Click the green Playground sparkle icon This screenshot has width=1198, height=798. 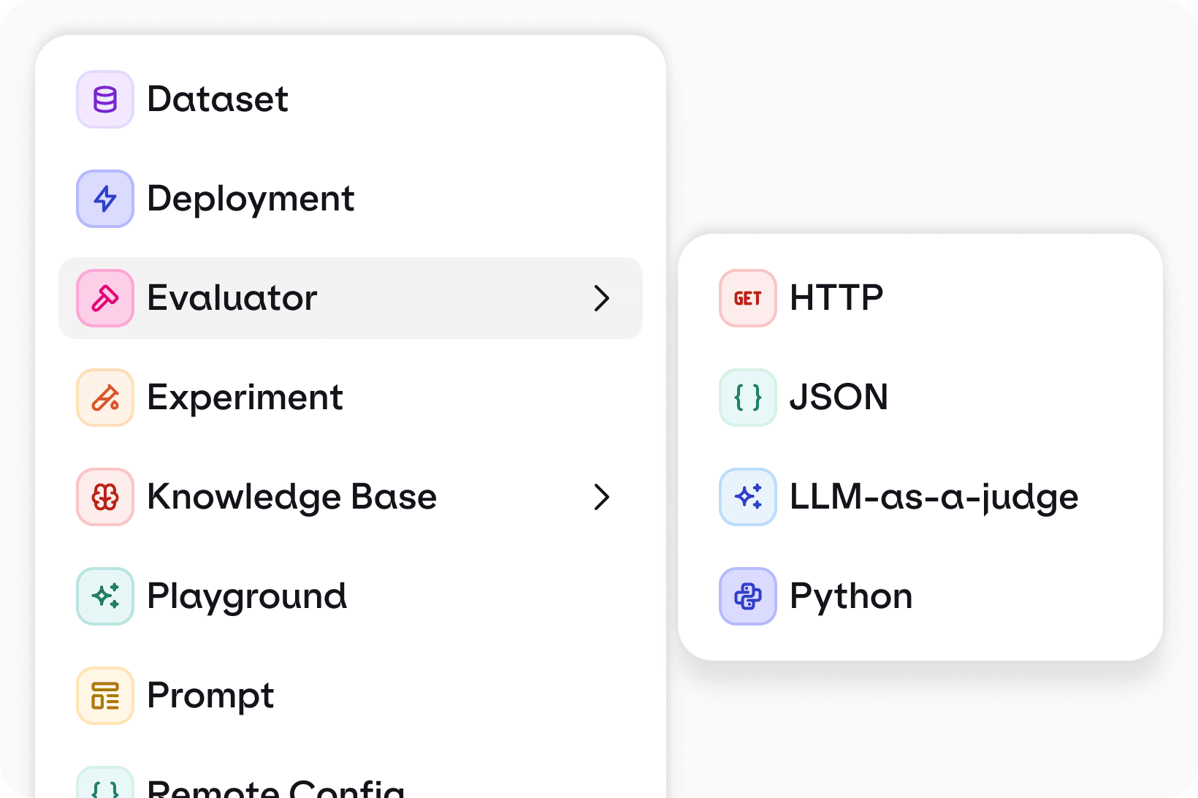[105, 596]
